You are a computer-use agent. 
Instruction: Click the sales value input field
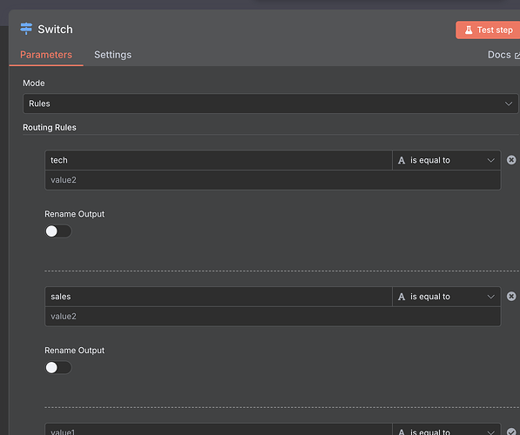219,297
